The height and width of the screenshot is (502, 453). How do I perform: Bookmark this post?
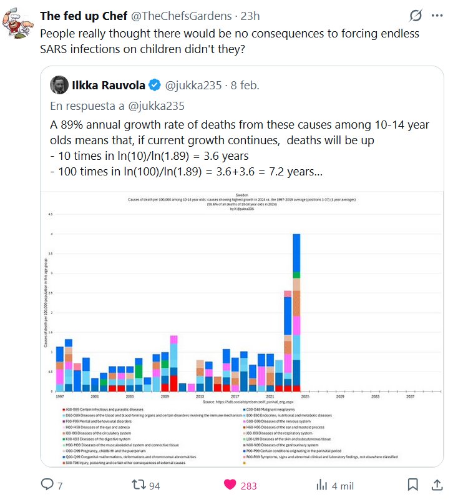pos(412,485)
